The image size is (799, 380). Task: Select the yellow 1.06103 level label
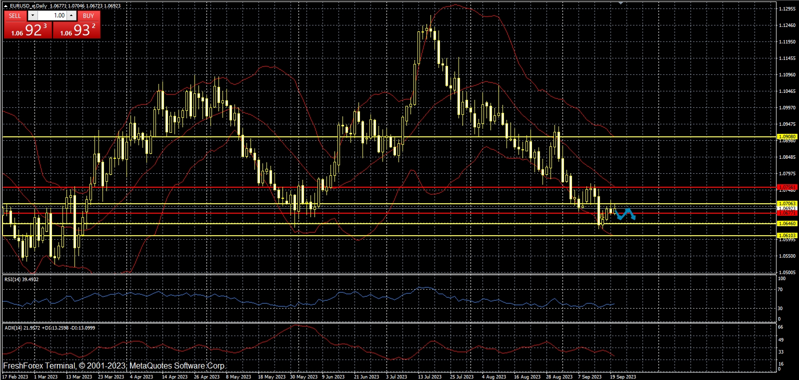(x=787, y=235)
